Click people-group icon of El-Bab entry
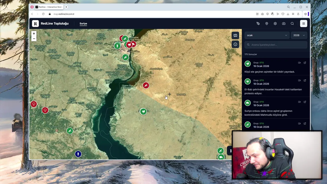The width and height of the screenshot is (327, 184). coord(248,82)
